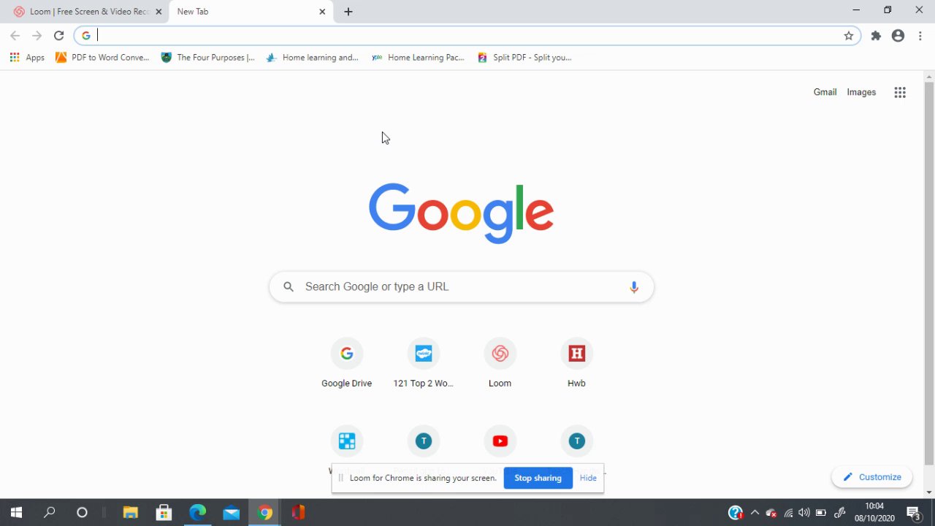Open the PDF to Word Converter bookmark

pyautogui.click(x=102, y=58)
